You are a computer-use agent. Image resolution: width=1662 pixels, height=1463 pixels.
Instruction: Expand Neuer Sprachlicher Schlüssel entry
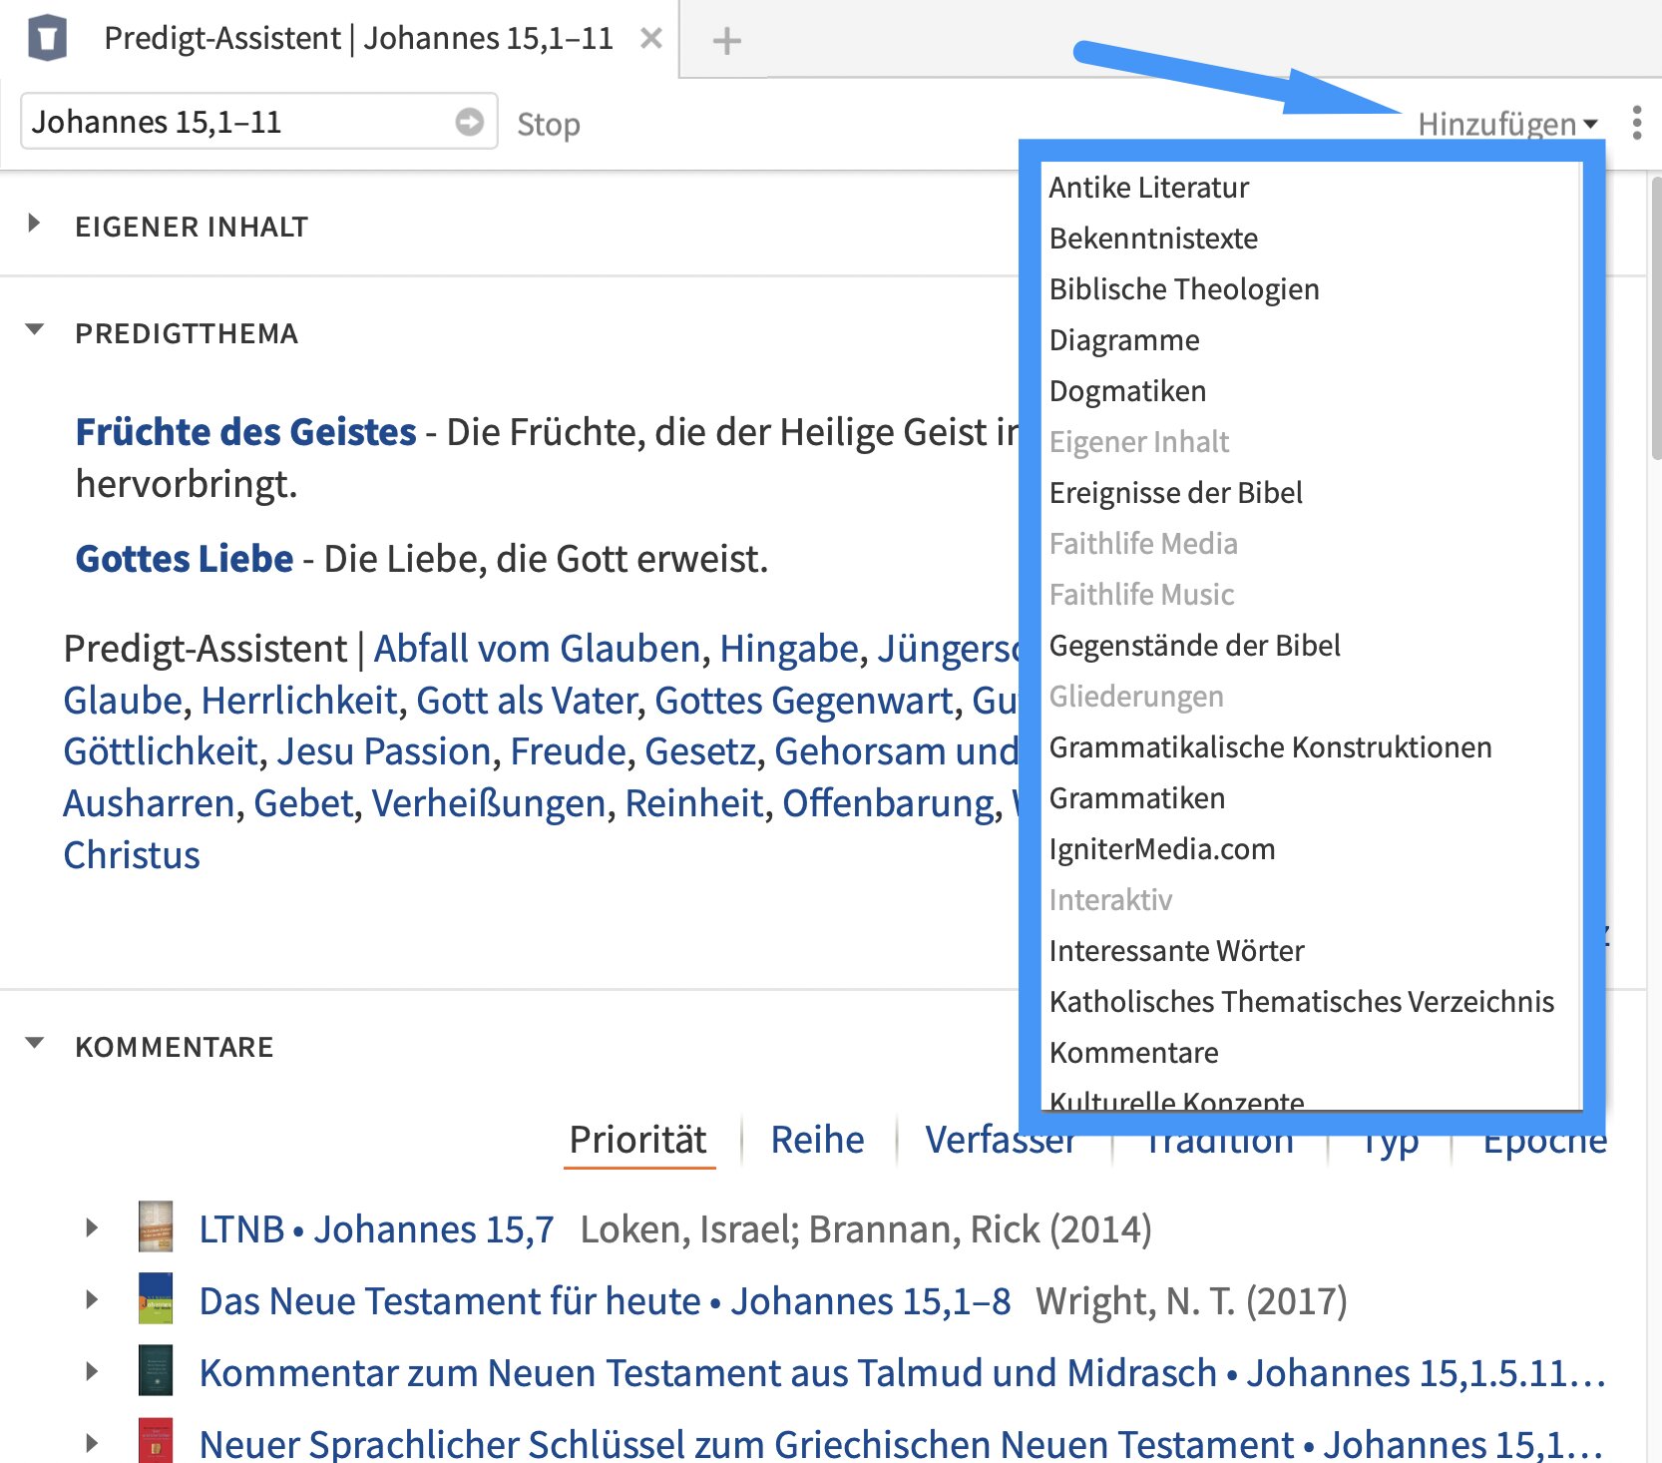[x=92, y=1443]
